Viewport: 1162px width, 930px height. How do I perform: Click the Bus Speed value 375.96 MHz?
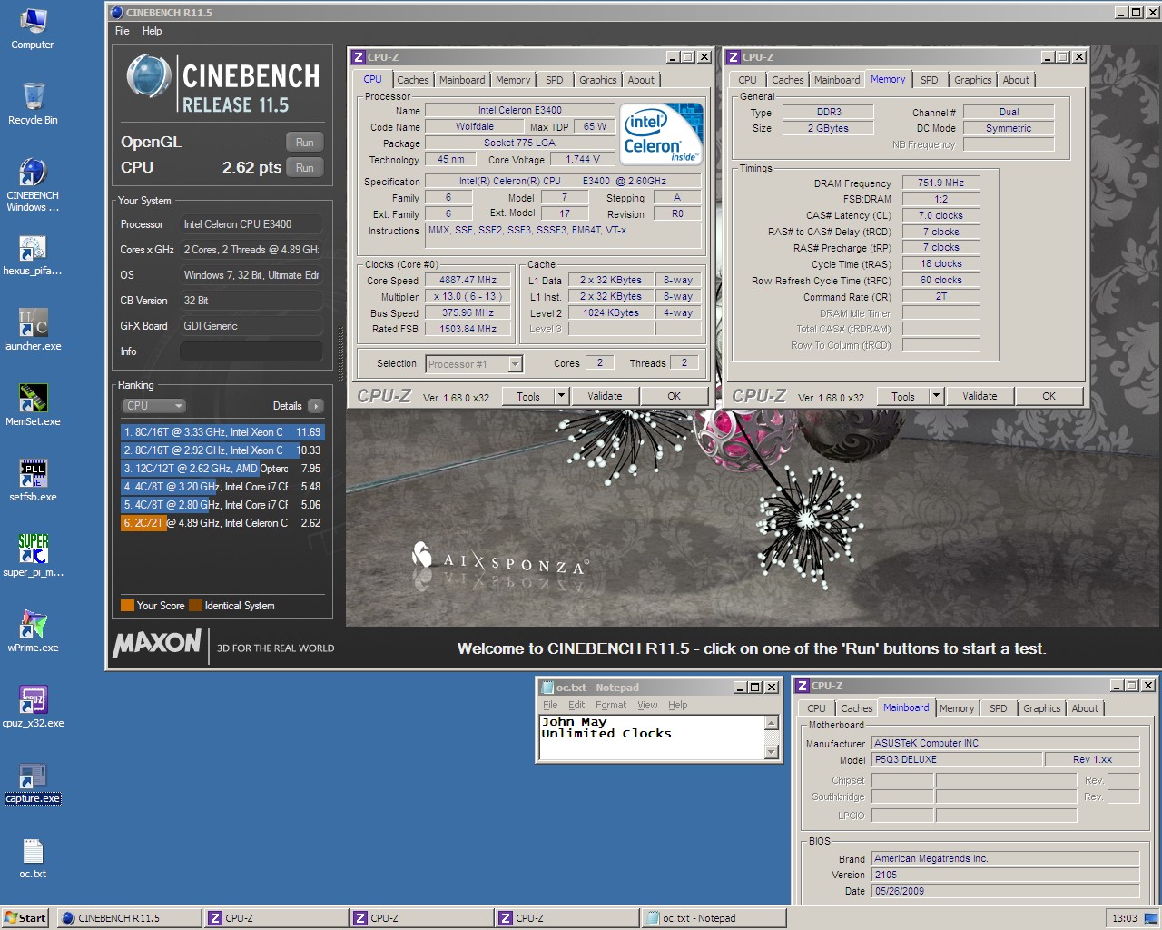coord(468,313)
